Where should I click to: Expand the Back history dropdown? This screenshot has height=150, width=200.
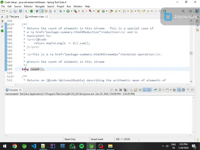(152, 11)
